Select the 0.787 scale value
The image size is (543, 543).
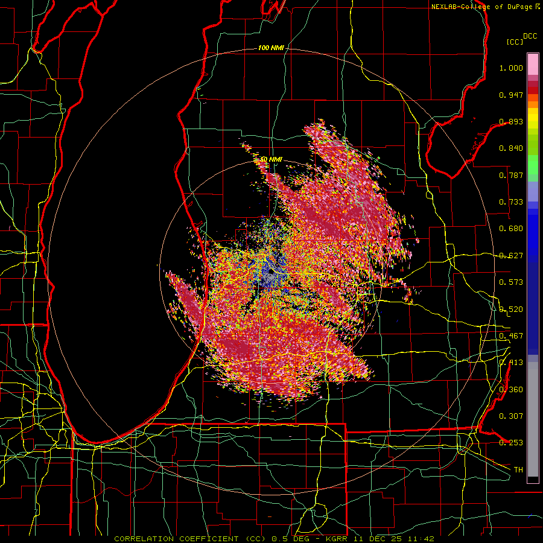point(511,175)
